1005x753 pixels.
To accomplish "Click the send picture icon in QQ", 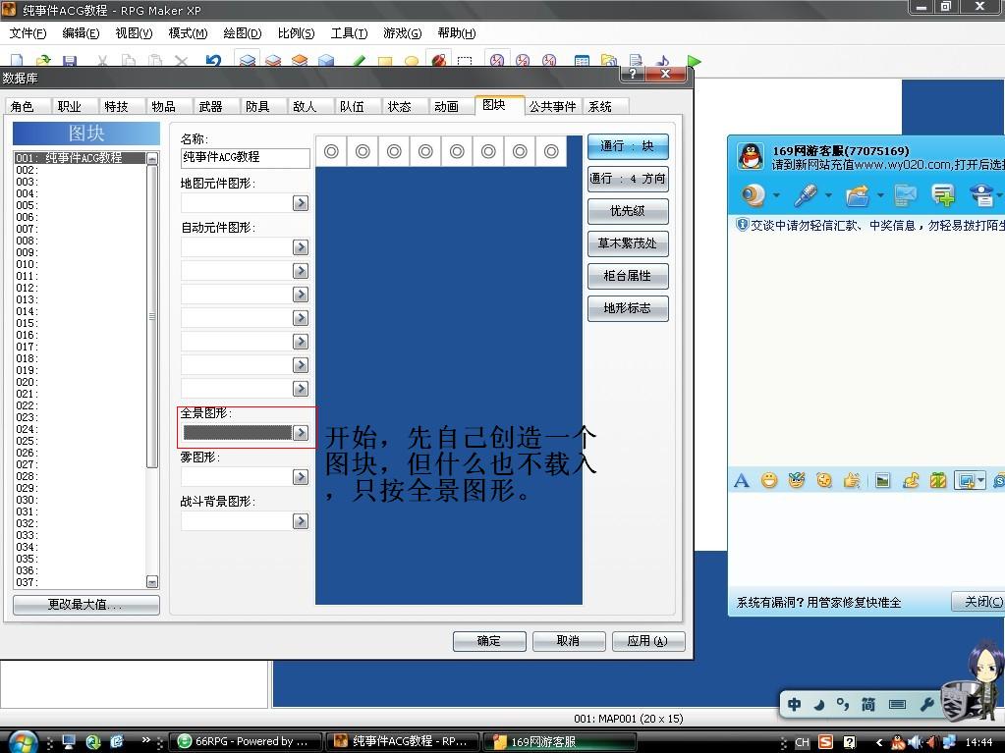I will tap(882, 480).
